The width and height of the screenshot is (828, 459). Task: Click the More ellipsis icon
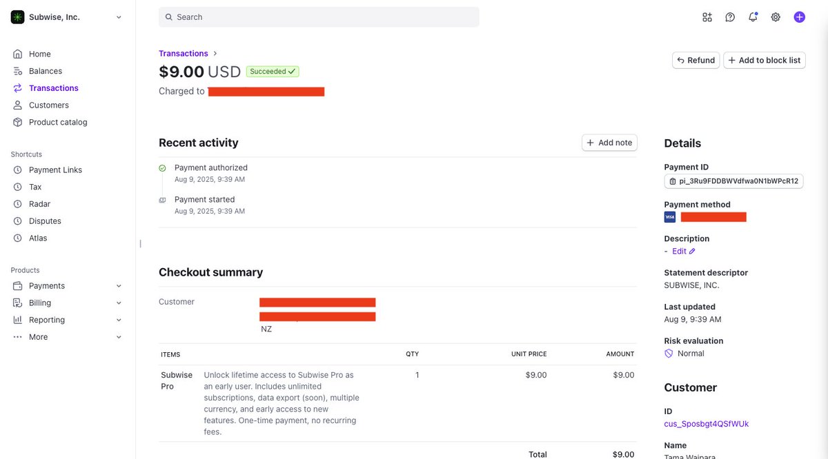[x=18, y=337]
